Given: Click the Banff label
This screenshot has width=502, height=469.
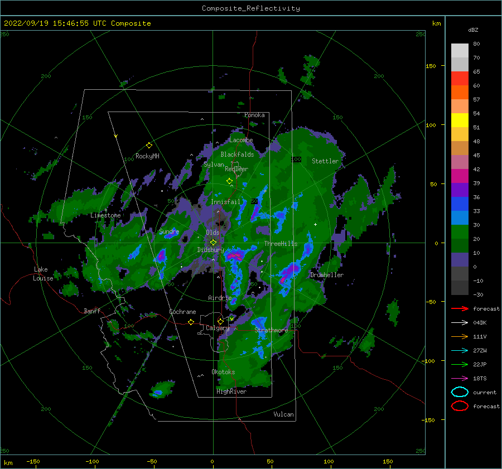Looking at the screenshot, I should 92,311.
